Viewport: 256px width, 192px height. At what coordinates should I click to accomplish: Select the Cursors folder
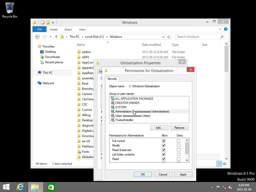87,110
